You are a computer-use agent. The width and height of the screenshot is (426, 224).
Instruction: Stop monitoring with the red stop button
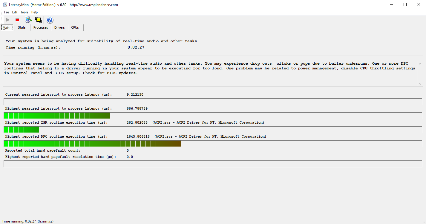17,20
